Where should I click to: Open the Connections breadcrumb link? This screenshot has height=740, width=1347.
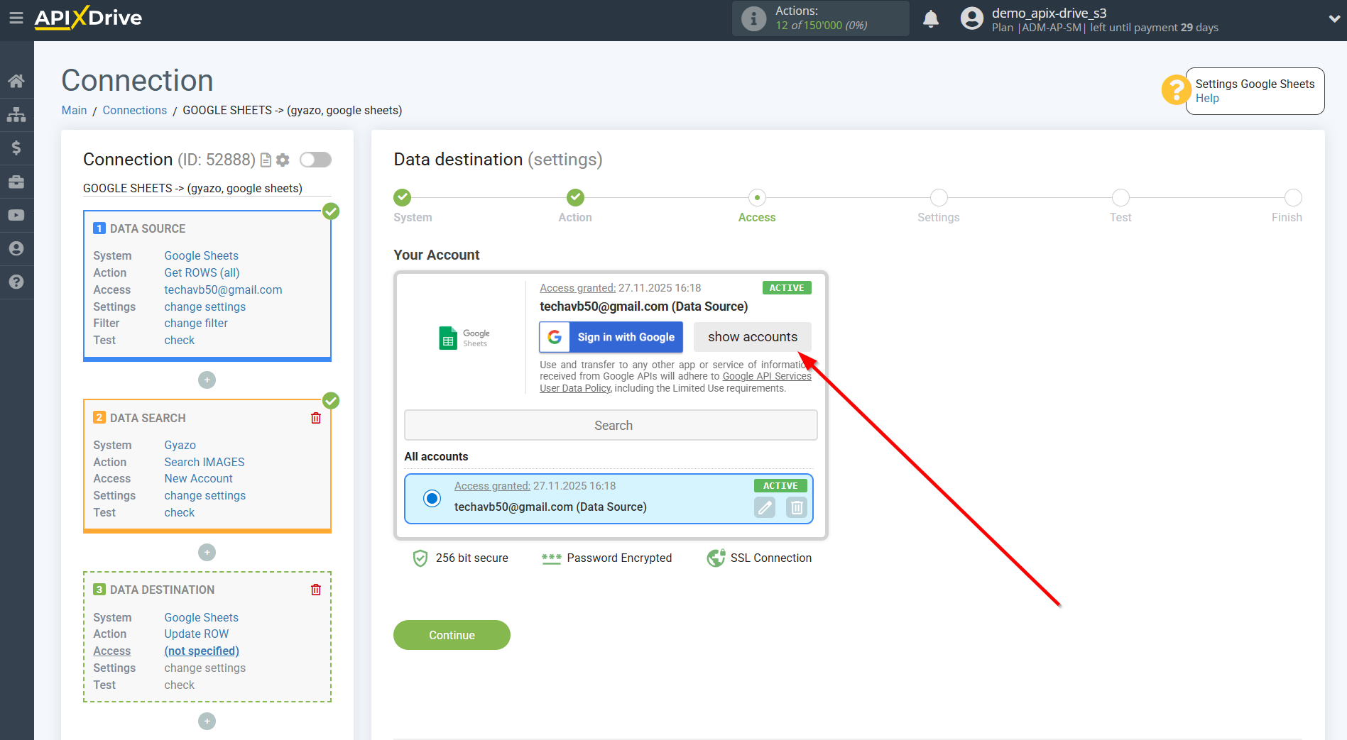tap(134, 110)
